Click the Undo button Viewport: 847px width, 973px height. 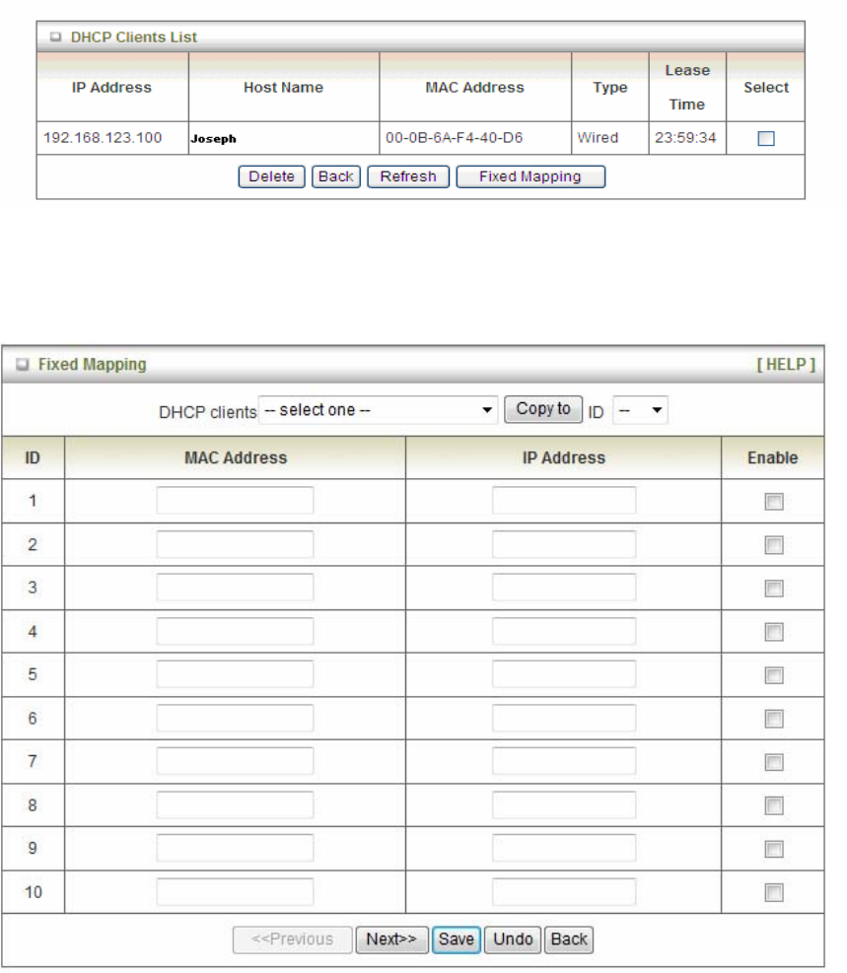tap(513, 938)
